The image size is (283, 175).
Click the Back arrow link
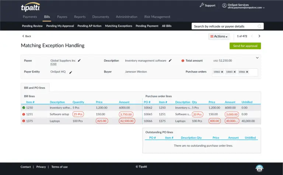coord(27,36)
